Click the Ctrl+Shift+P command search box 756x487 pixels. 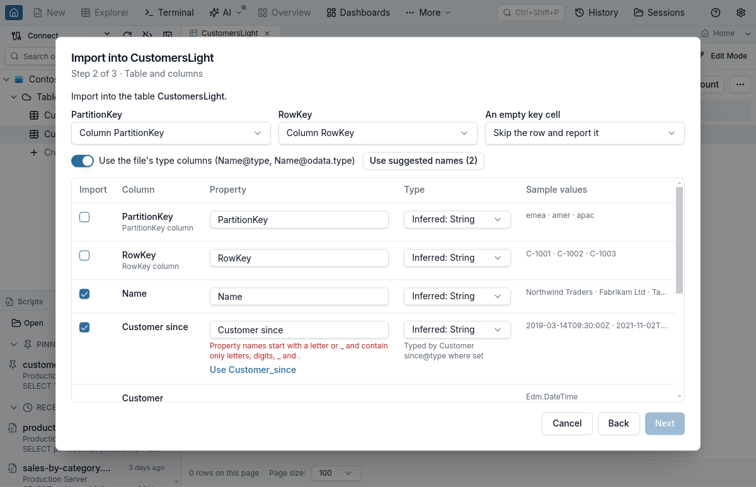530,13
